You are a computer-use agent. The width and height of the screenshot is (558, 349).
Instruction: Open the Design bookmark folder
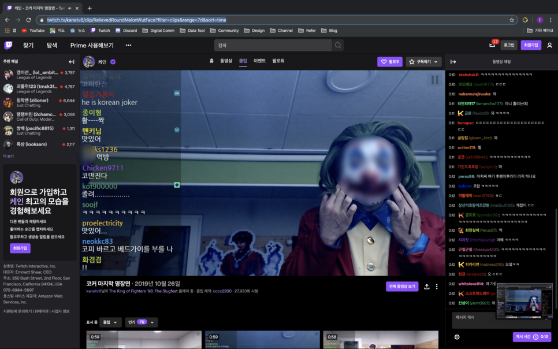click(x=254, y=31)
